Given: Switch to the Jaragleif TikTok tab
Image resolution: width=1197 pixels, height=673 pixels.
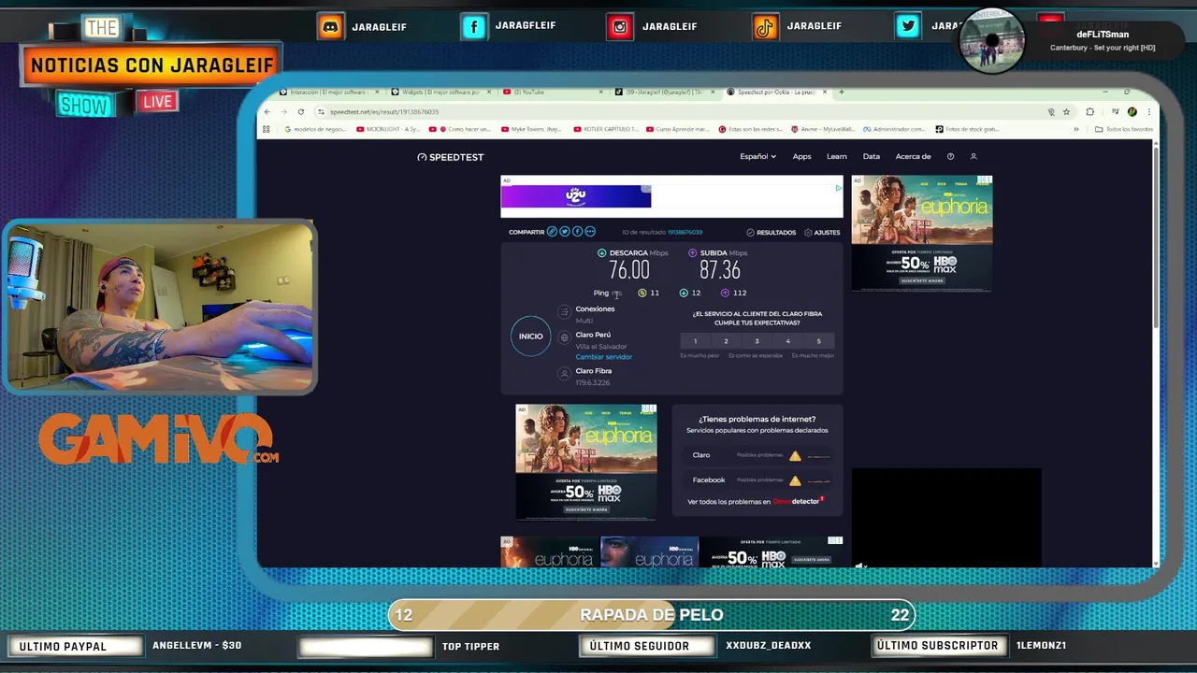Looking at the screenshot, I should point(664,92).
